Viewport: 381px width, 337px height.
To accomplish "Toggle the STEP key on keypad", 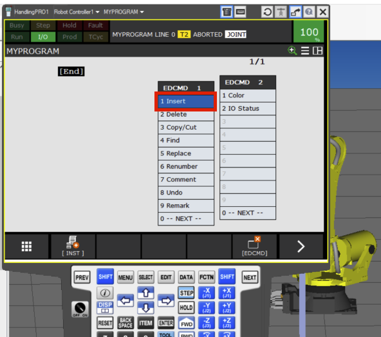I will pyautogui.click(x=187, y=293).
